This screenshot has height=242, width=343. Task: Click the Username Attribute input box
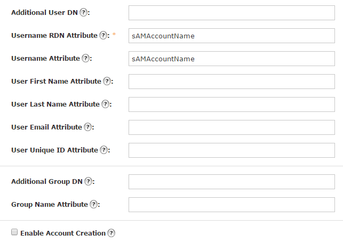point(232,59)
